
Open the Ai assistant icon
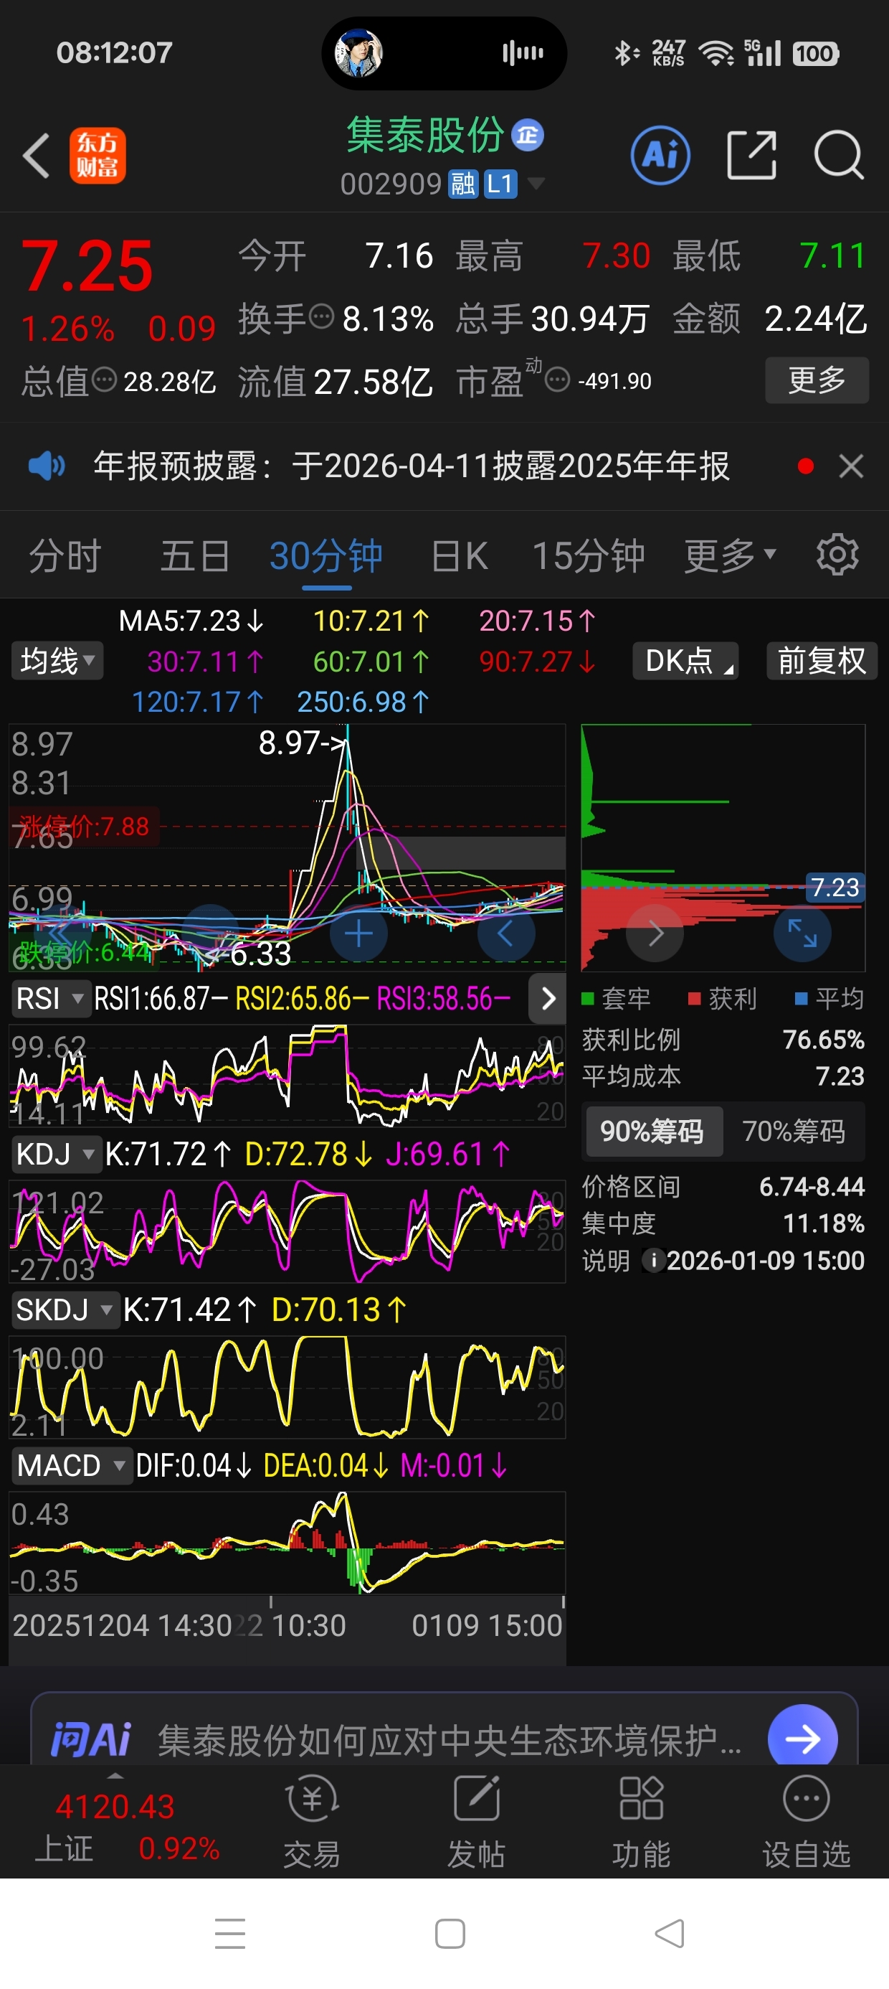click(x=660, y=155)
